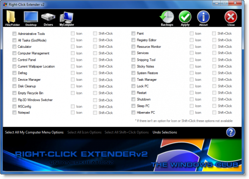Check the Lock PC option
Screen dimensions: 249x179
[133, 86]
